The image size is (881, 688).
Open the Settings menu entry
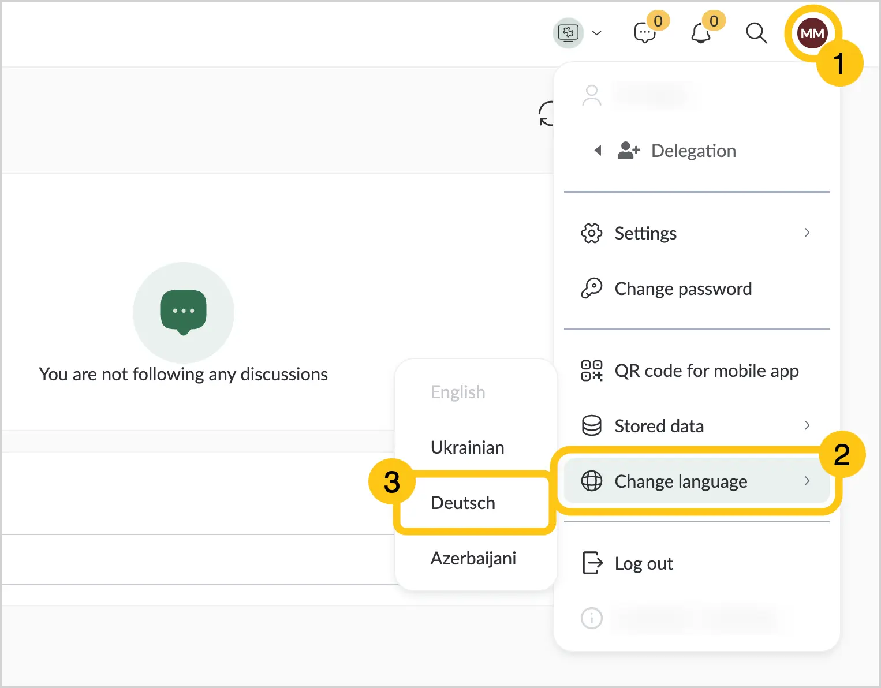696,233
